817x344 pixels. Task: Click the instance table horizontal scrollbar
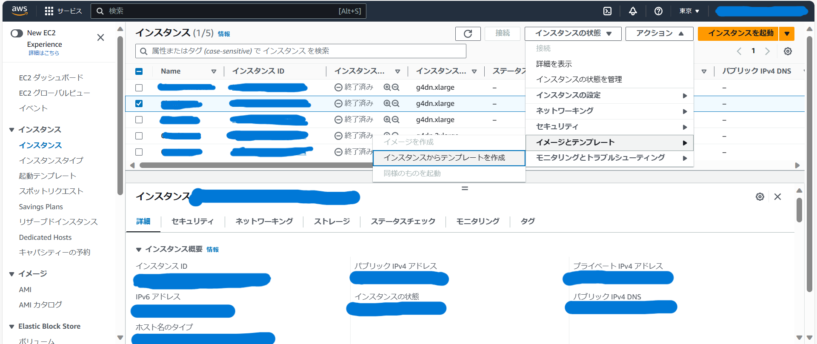coord(256,165)
